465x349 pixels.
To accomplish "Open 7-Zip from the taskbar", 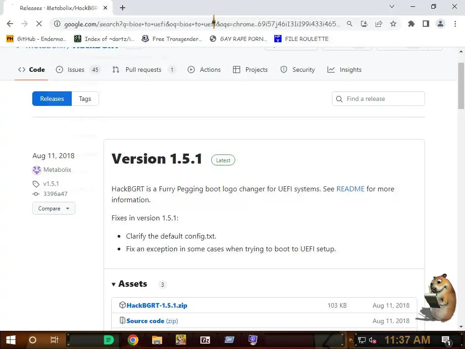I will tap(205, 340).
